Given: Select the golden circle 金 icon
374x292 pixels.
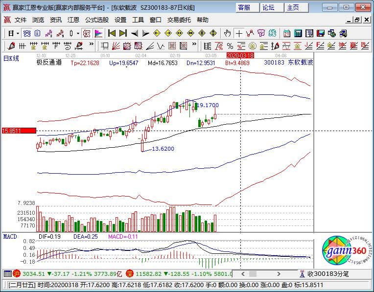Looking at the screenshot, I should (x=253, y=46).
